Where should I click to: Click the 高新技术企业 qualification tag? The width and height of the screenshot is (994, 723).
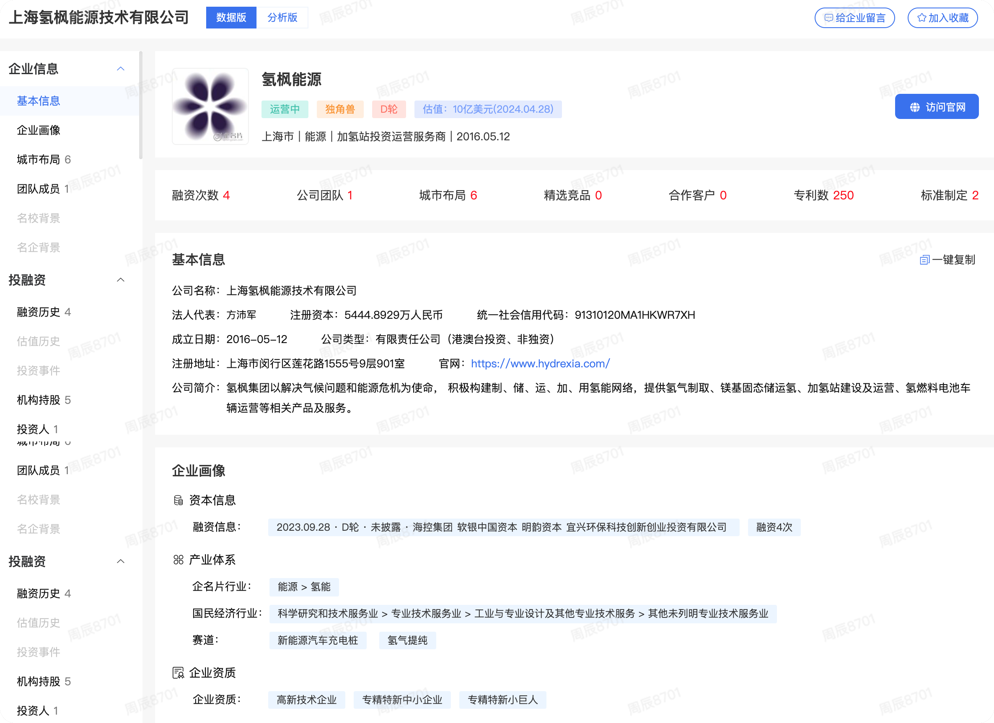[307, 700]
